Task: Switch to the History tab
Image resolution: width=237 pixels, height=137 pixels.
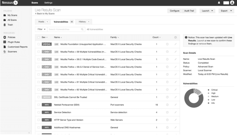Action: [84, 22]
